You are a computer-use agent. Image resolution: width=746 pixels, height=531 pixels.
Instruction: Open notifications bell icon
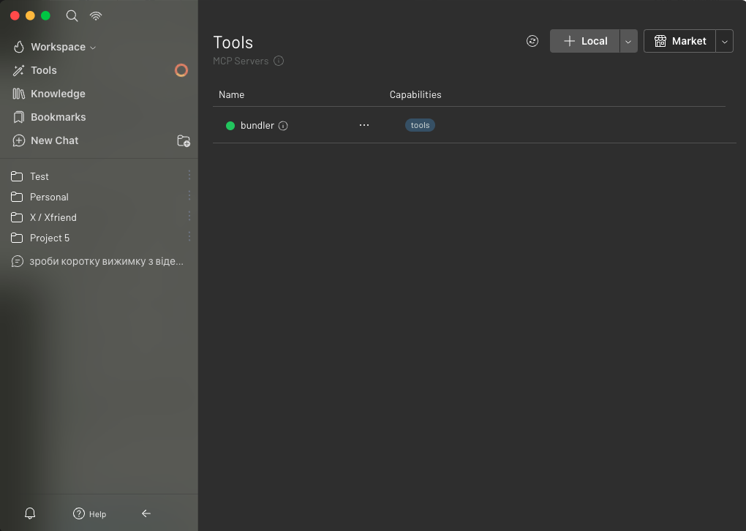30,513
